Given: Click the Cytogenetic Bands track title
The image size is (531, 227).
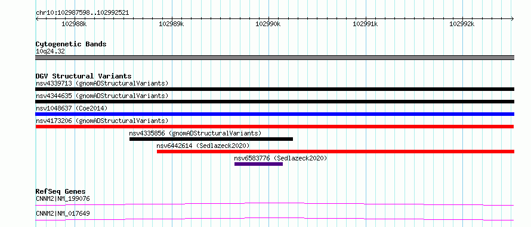Looking at the screenshot, I should [71, 44].
